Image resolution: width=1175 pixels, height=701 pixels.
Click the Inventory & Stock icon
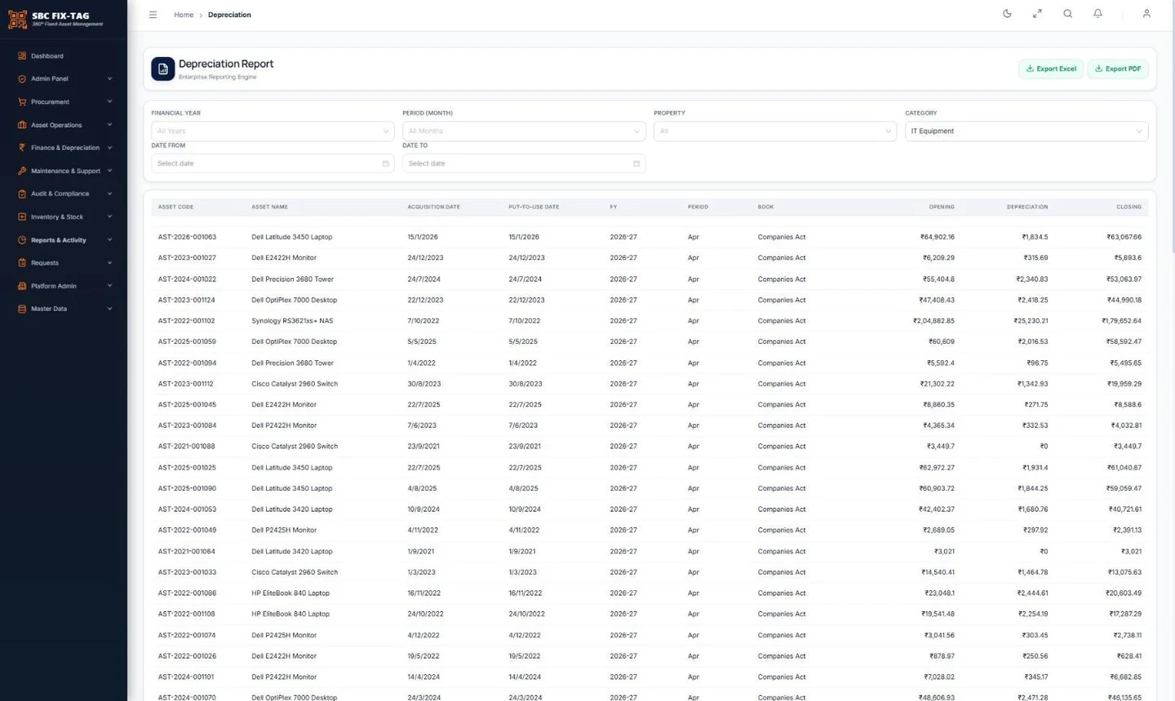(22, 217)
